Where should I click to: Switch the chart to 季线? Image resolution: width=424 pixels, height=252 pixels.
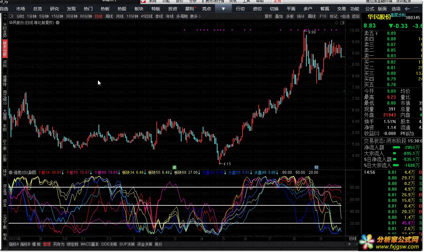[x=159, y=16]
